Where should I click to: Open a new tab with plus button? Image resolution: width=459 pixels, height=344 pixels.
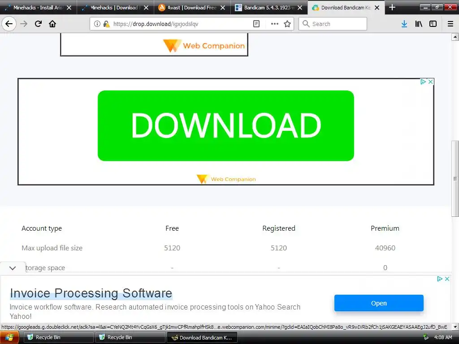(x=392, y=7)
